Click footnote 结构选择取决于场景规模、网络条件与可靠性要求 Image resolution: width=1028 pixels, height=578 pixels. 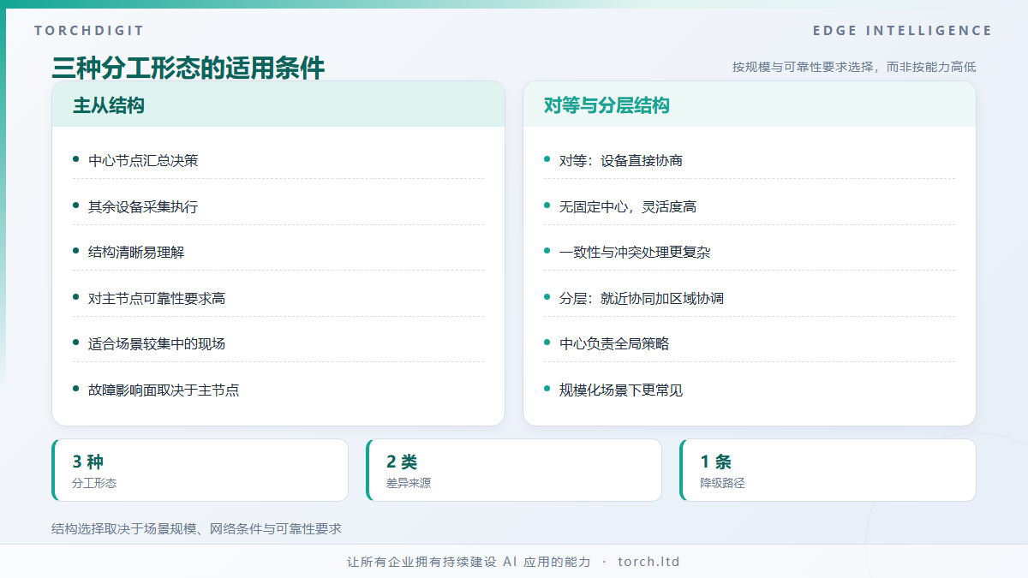pyautogui.click(x=196, y=528)
